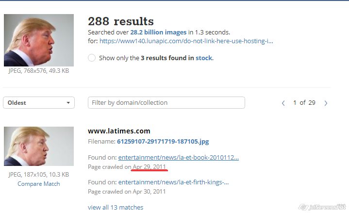
Task: Select text JPEG, 187x105, 10.3 KB
Action: [x=39, y=175]
